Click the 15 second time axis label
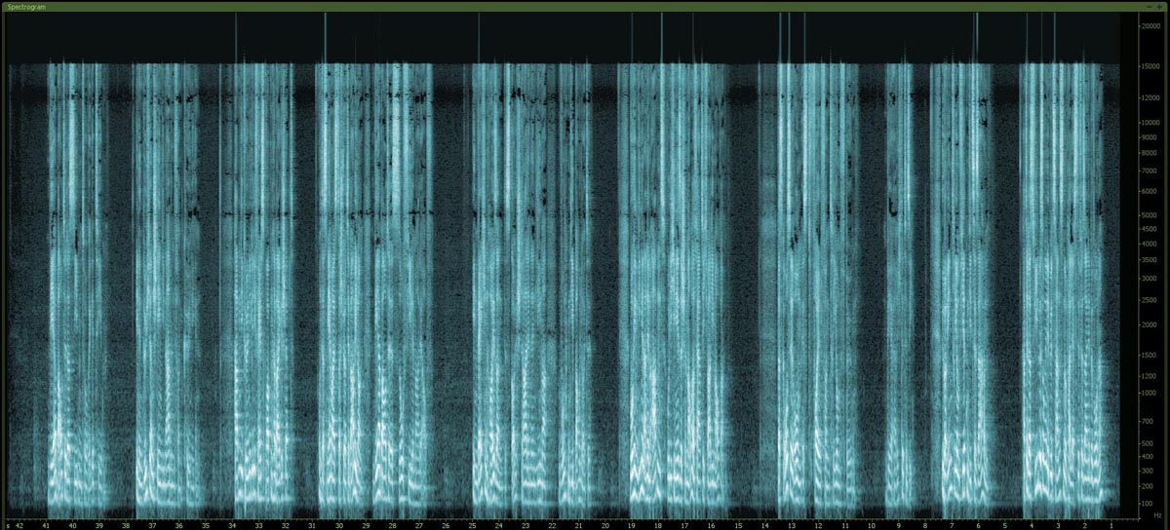 coord(738,524)
